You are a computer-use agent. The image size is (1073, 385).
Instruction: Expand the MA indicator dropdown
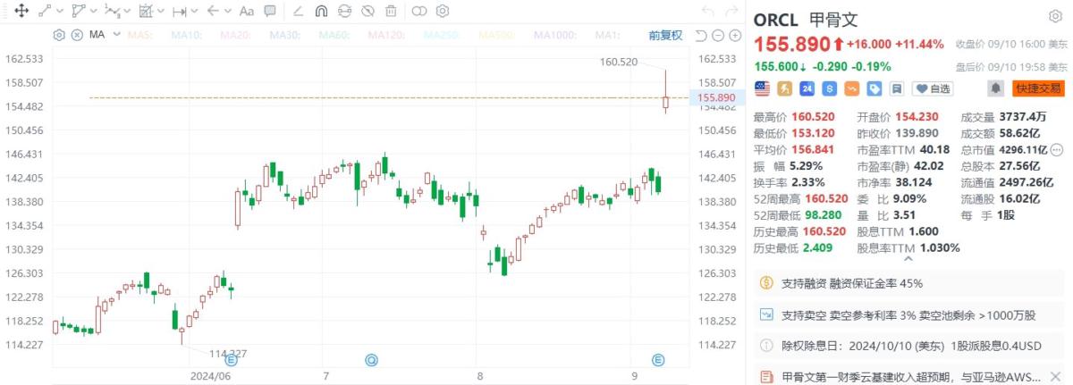(117, 34)
